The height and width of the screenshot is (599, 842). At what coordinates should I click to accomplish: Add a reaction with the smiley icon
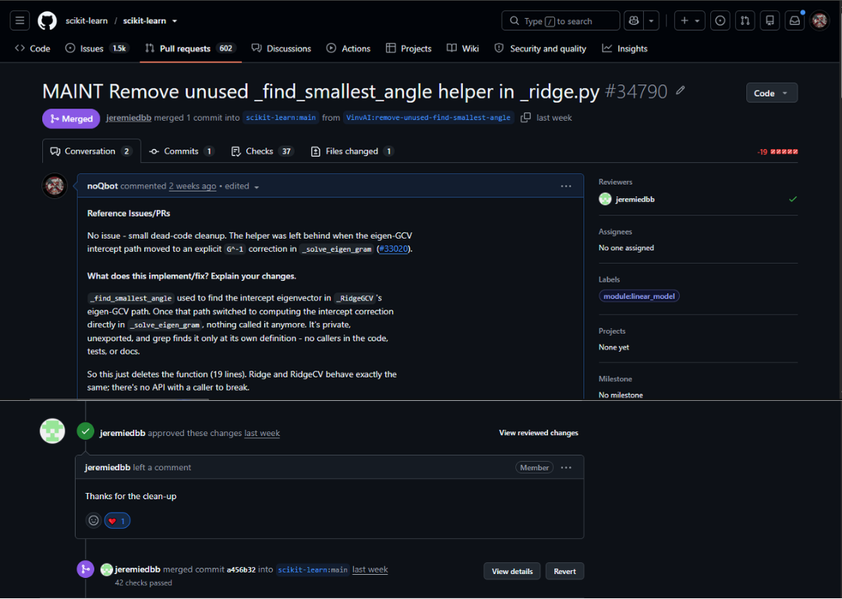tap(94, 520)
